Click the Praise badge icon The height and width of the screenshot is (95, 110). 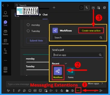coord(56,91)
